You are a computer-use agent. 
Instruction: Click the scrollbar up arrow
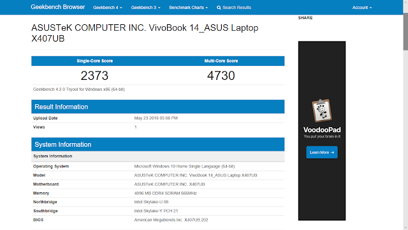coord(405,2)
